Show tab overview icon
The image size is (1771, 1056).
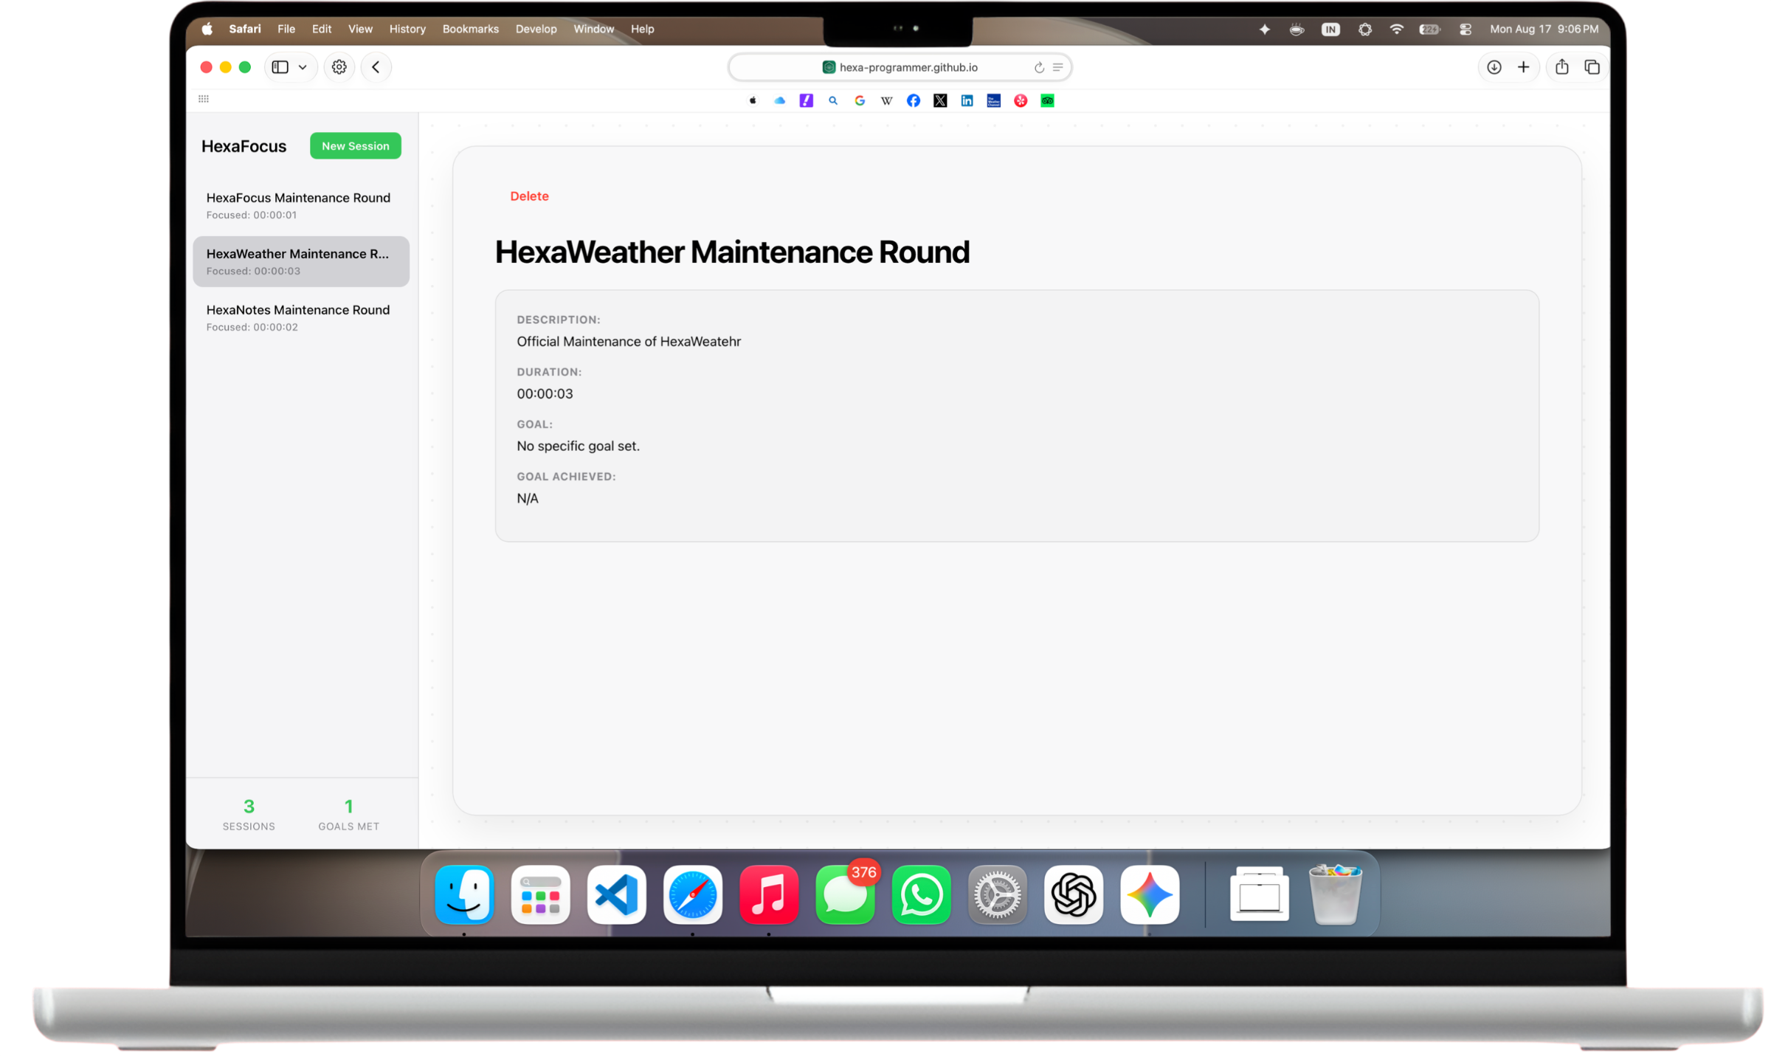(x=1592, y=67)
